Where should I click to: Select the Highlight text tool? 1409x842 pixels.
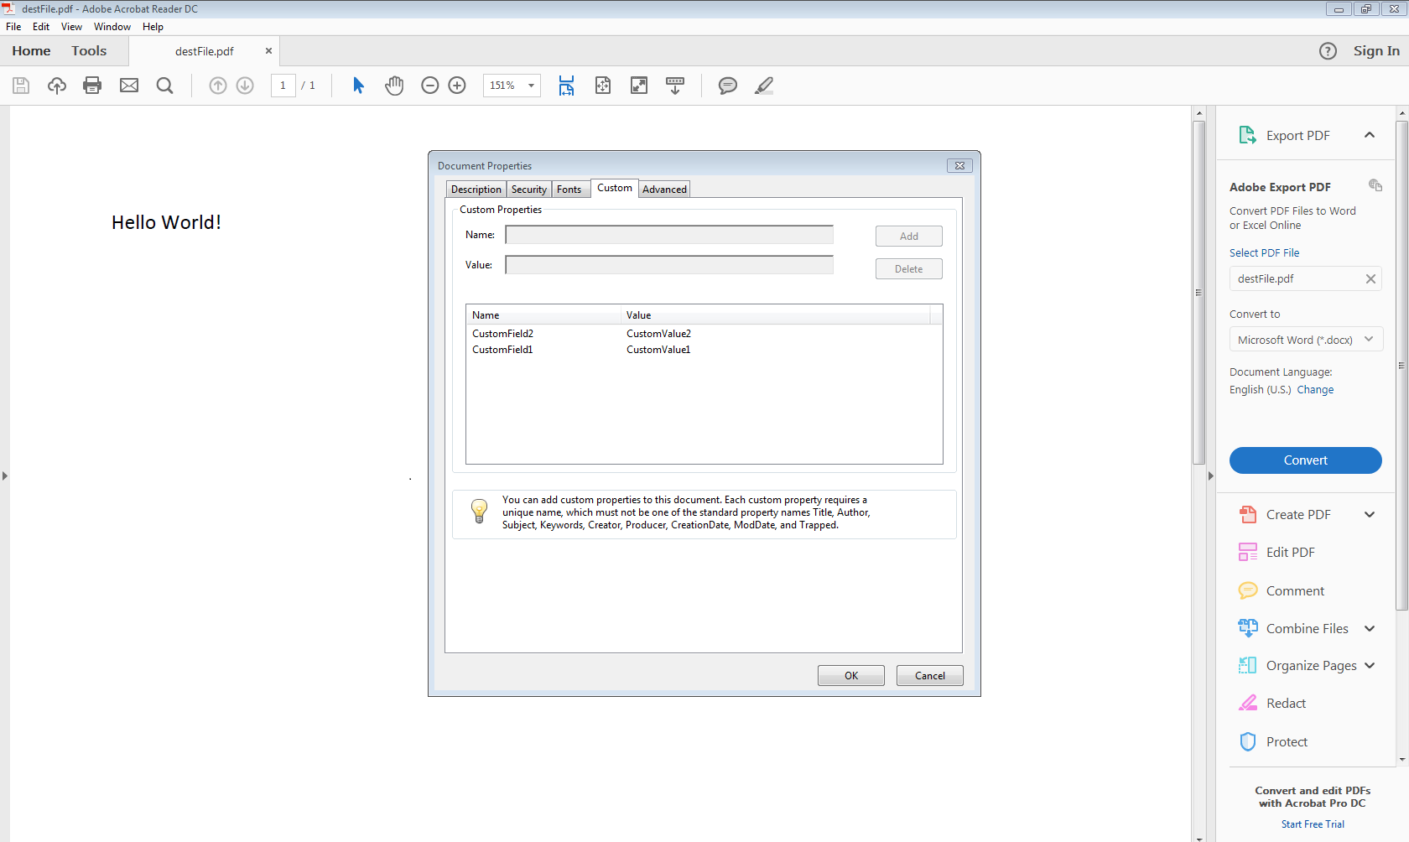[x=763, y=85]
